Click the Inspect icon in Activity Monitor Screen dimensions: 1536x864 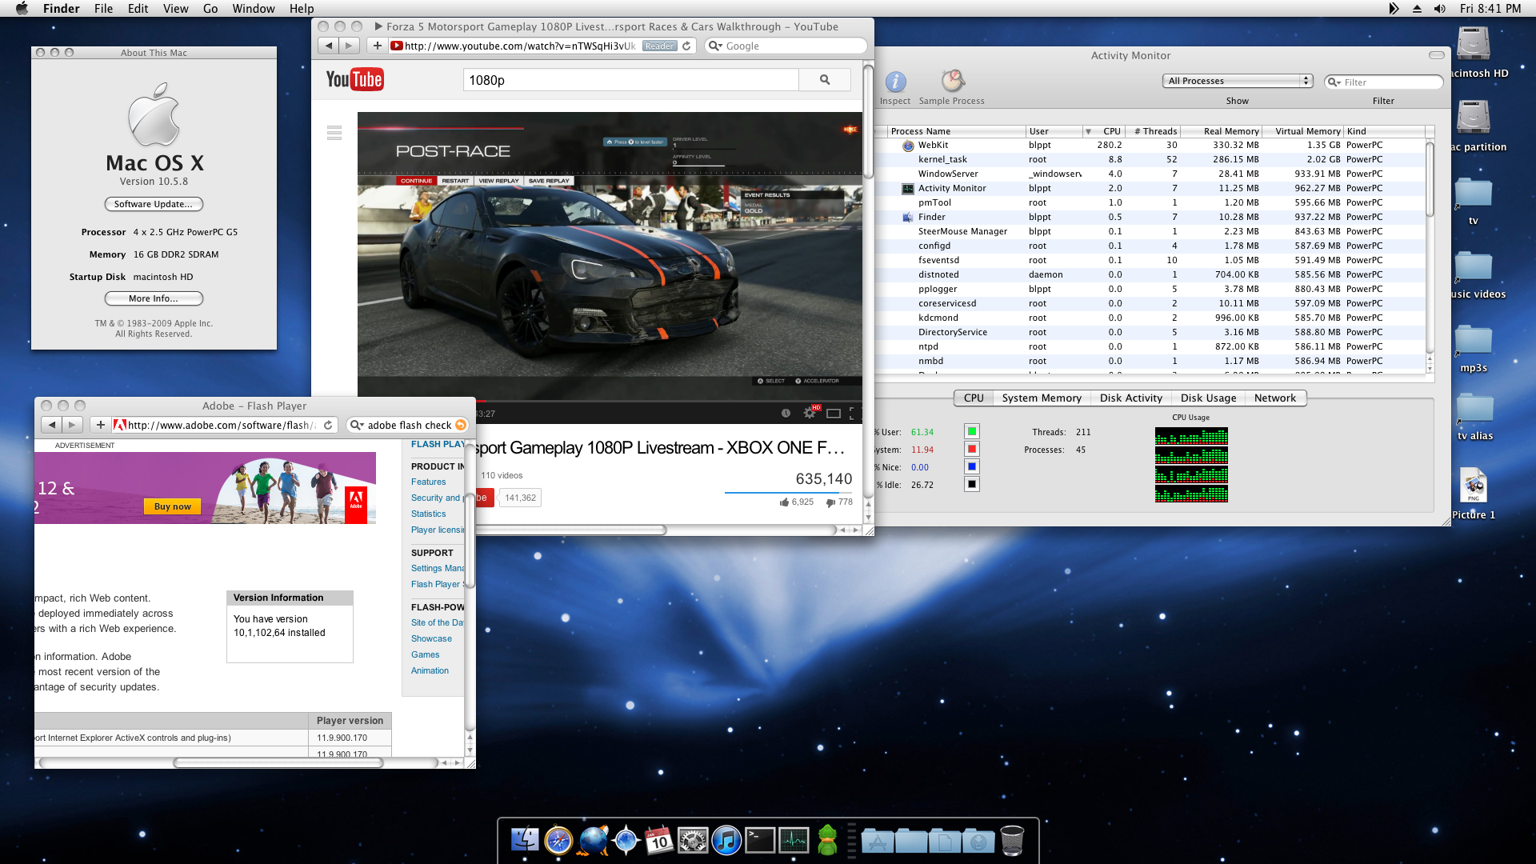click(x=895, y=82)
